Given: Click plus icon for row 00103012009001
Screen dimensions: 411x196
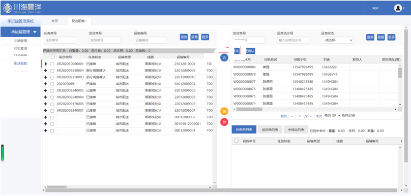Looking at the screenshot, I should point(45,123).
